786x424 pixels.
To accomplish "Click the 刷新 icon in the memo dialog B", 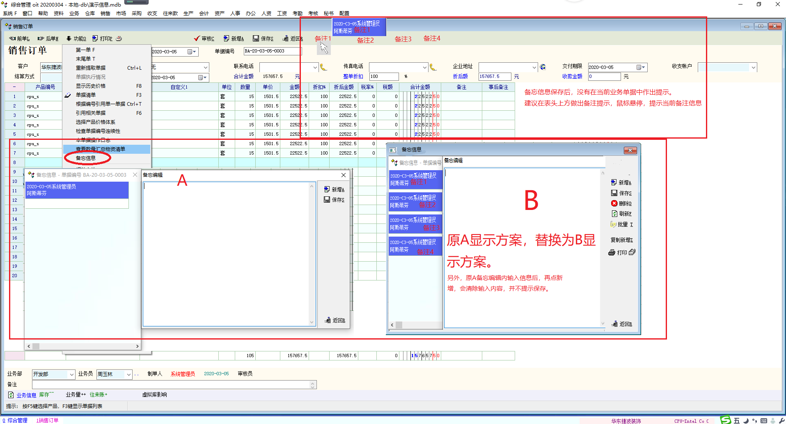I will pos(614,214).
